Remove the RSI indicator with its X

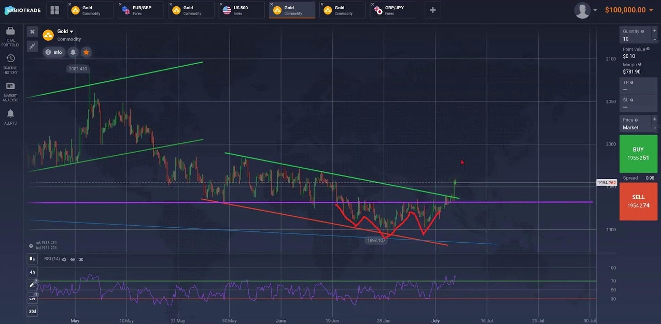point(81,259)
